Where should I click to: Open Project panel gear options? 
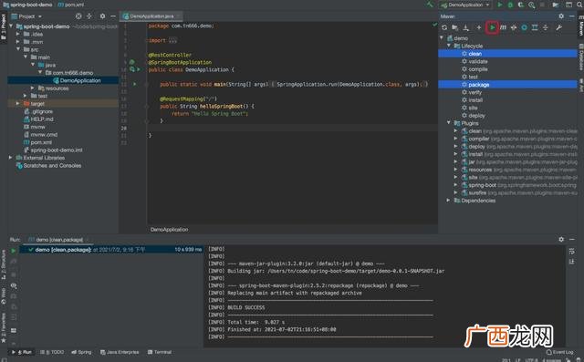coord(102,16)
